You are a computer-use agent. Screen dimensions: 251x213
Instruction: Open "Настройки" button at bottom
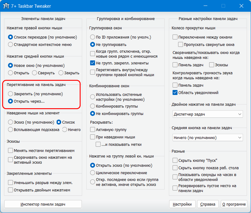tap(182, 204)
